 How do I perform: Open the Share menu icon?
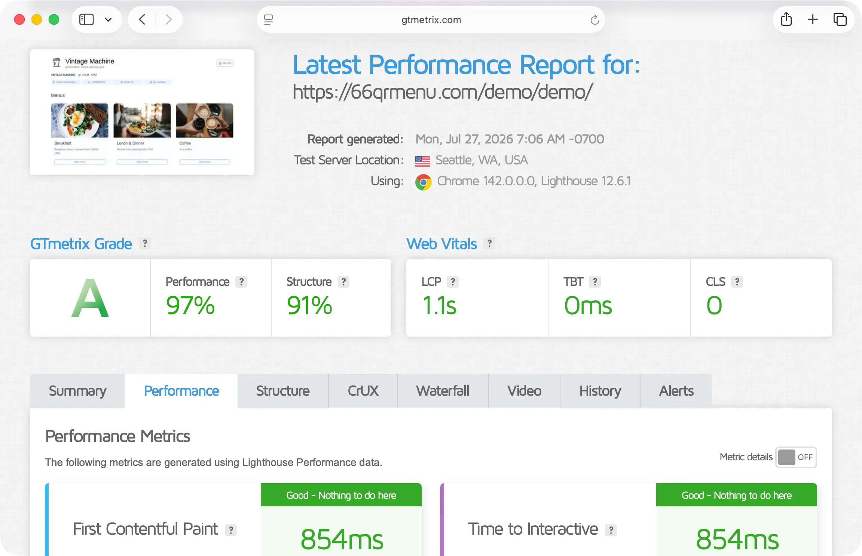tap(786, 19)
